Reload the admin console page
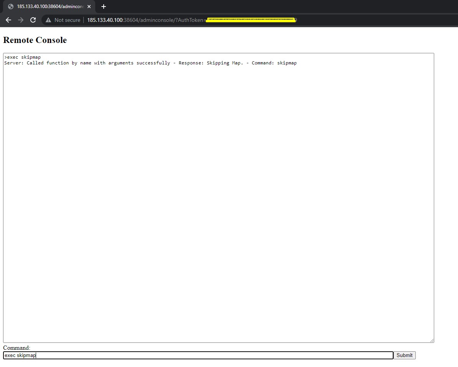This screenshot has height=367, width=458. [33, 20]
